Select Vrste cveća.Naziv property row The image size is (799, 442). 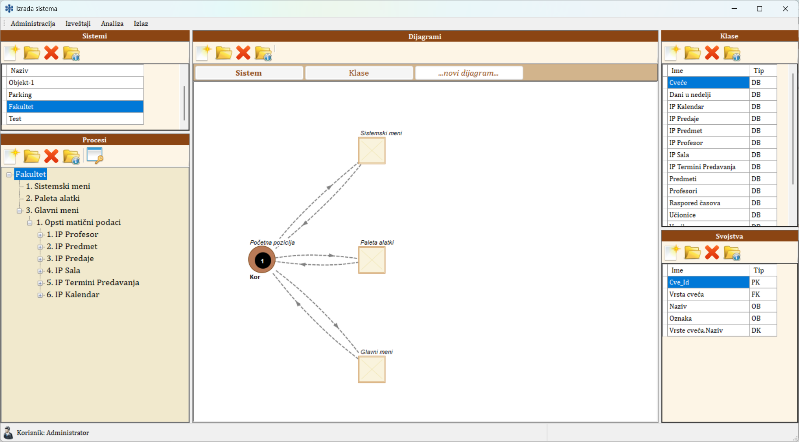722,330
